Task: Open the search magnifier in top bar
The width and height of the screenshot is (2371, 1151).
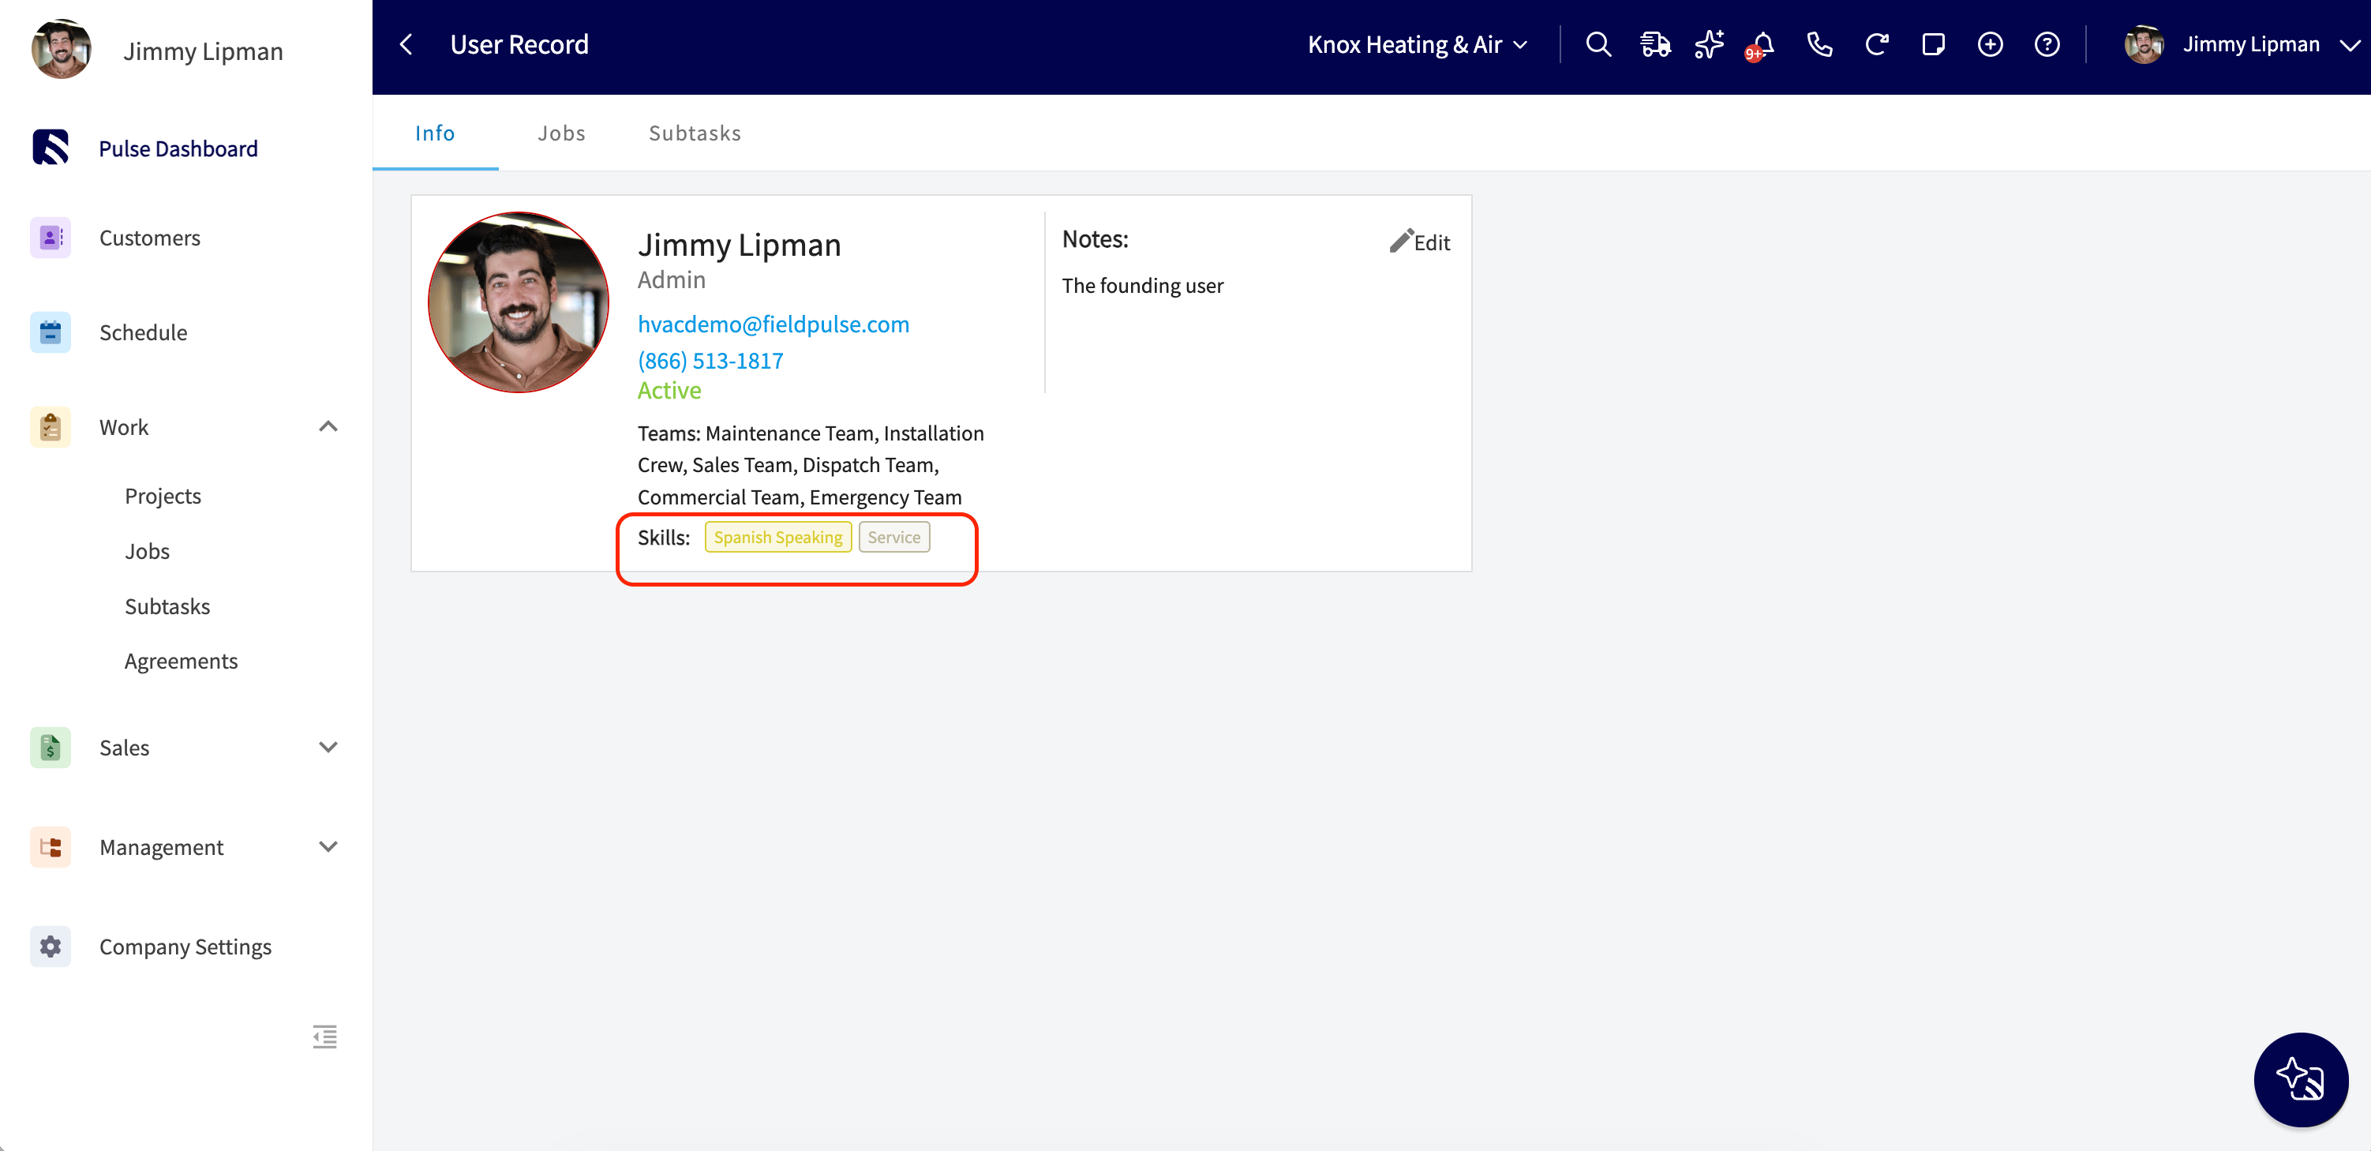Action: coord(1599,44)
